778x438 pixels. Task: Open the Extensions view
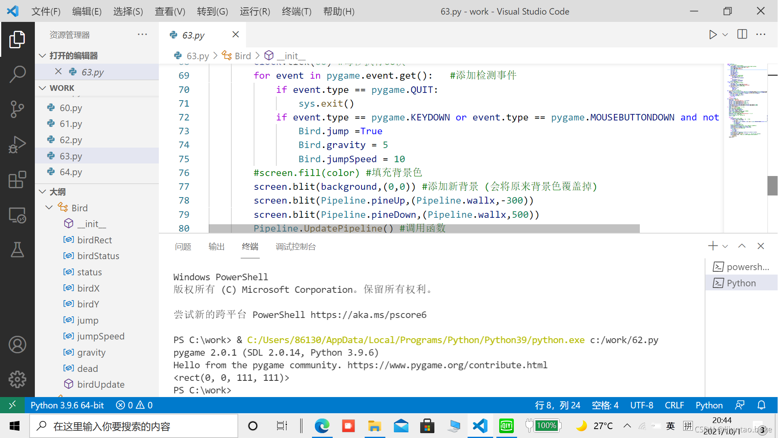click(x=17, y=180)
